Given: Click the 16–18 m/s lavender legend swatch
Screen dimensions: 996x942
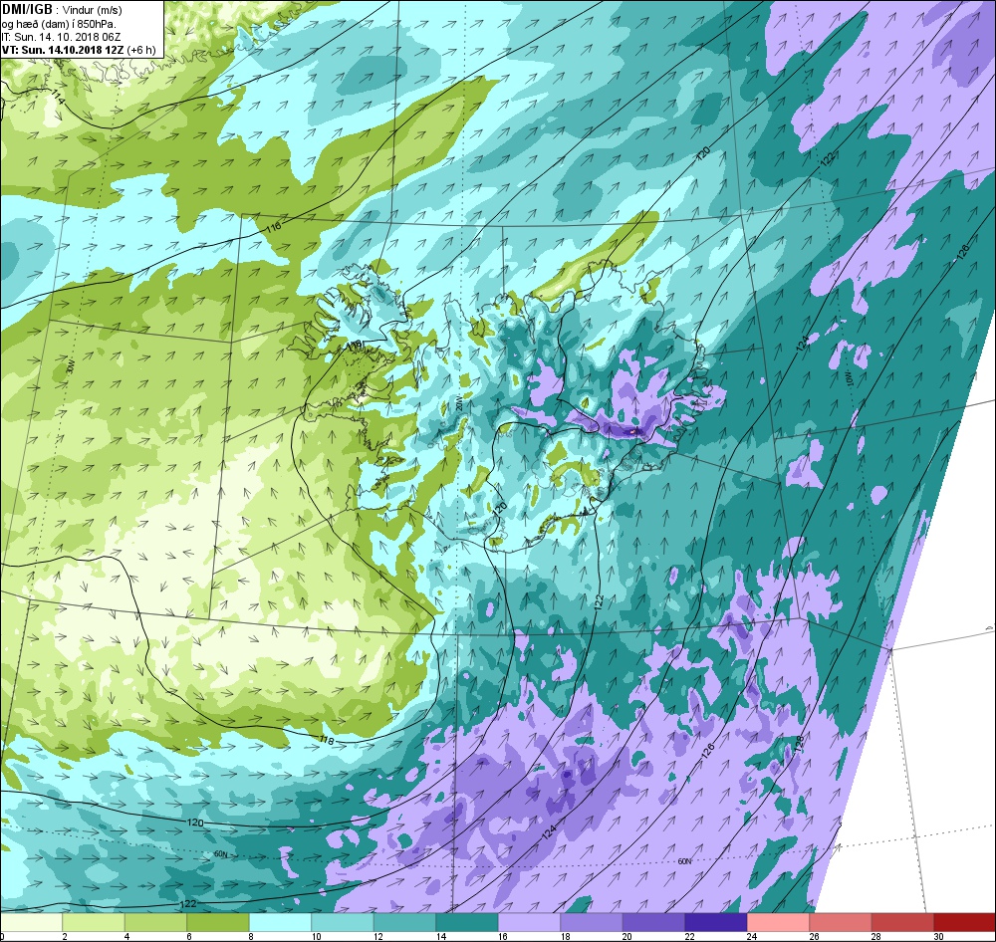Looking at the screenshot, I should coord(529,922).
